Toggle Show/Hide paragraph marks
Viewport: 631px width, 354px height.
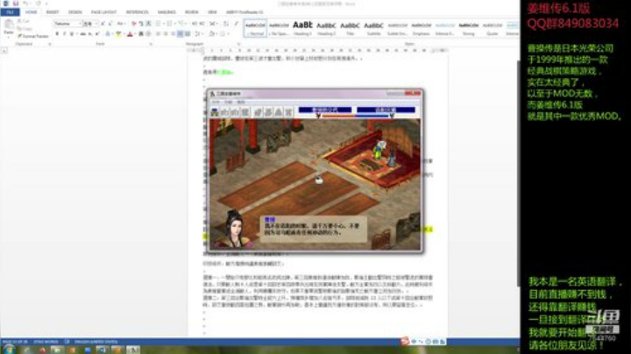coord(237,24)
